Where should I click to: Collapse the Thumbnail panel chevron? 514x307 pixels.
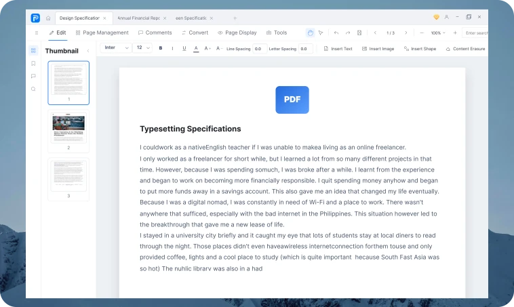88,51
